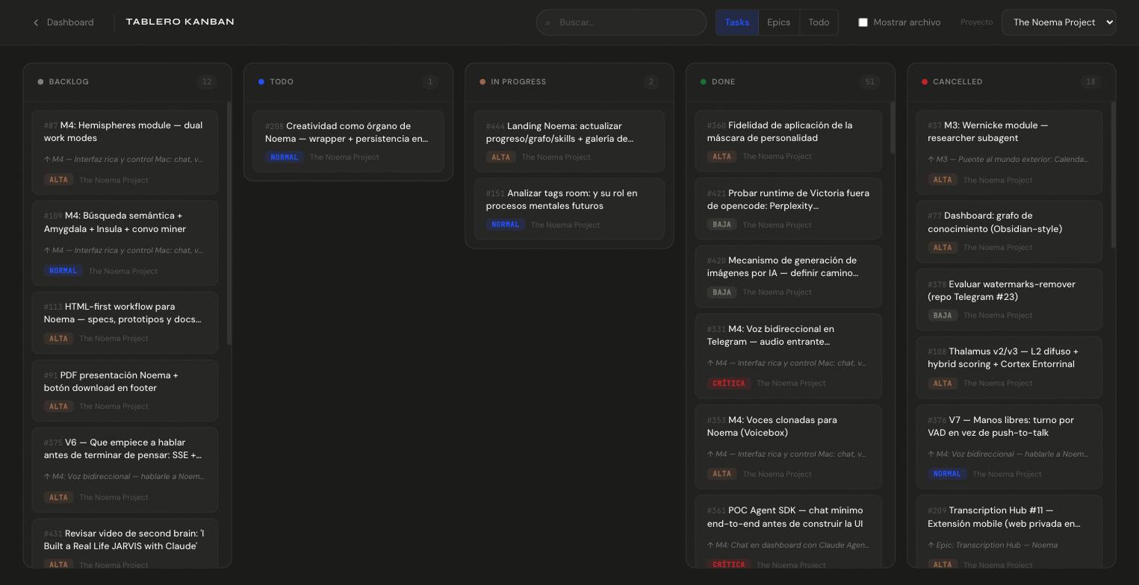Click the Done count badge 51
This screenshot has height=585, width=1139.
[x=869, y=82]
